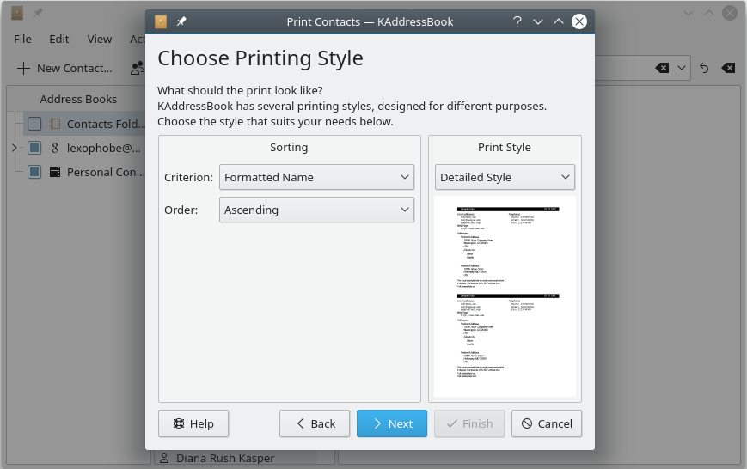
Task: Click the question mark help titlebar icon
Action: (x=517, y=21)
